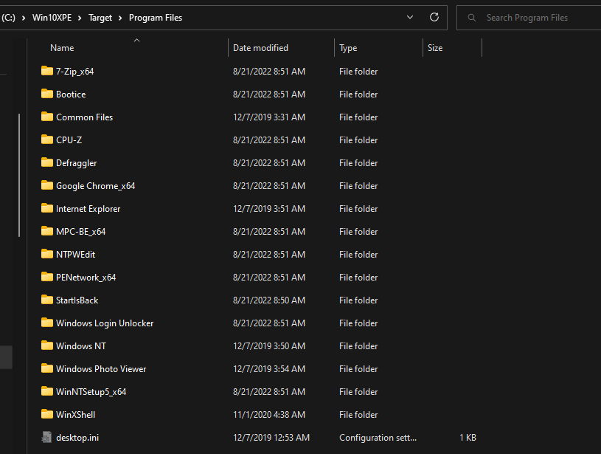Click the 8/21/2022 8:50 AM date for StartIsBack

[269, 300]
